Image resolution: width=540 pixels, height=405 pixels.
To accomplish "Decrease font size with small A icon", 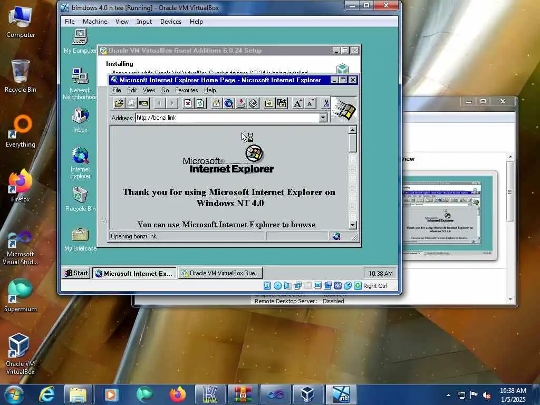I will point(310,103).
